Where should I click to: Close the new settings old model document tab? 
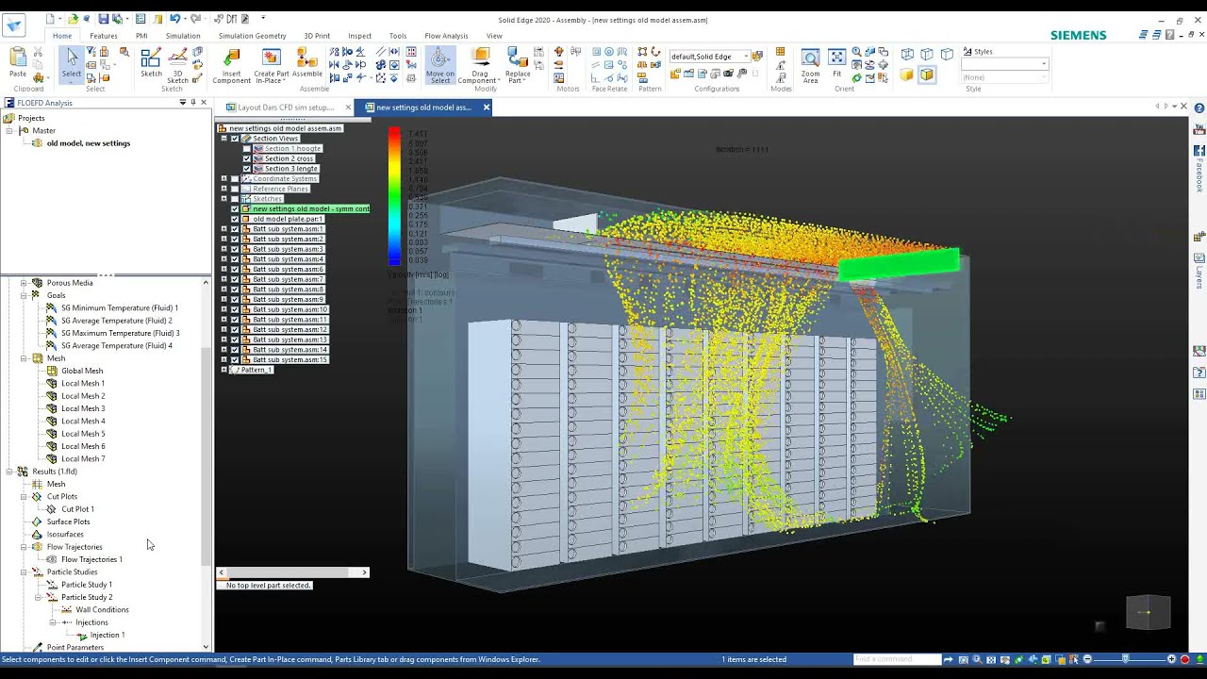point(487,108)
